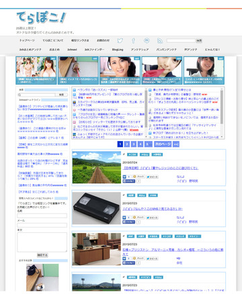The width and height of the screenshot is (242, 294).
Task: Open the third banner thumbnail woman portrait
Action: click(x=120, y=70)
